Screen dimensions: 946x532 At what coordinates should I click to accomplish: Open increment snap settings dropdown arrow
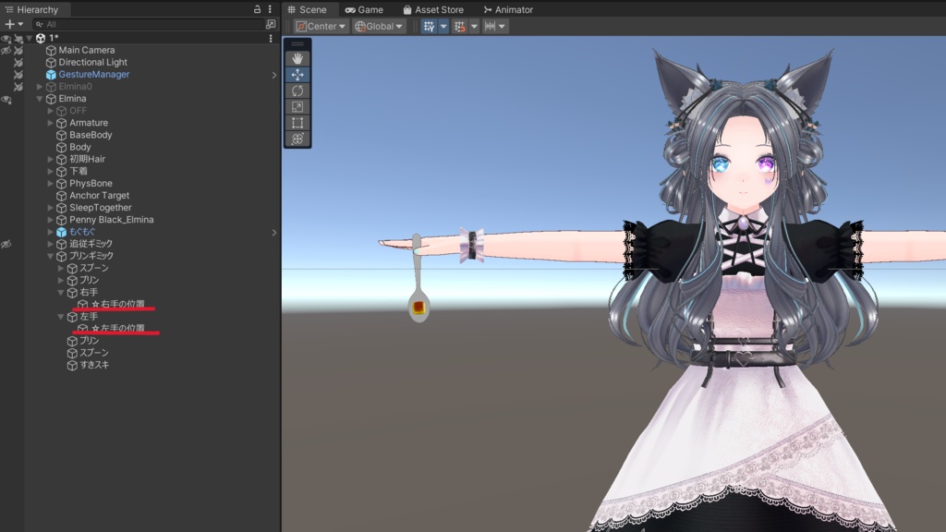pos(502,26)
